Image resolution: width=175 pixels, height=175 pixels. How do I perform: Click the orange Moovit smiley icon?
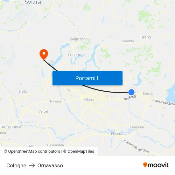145,165
